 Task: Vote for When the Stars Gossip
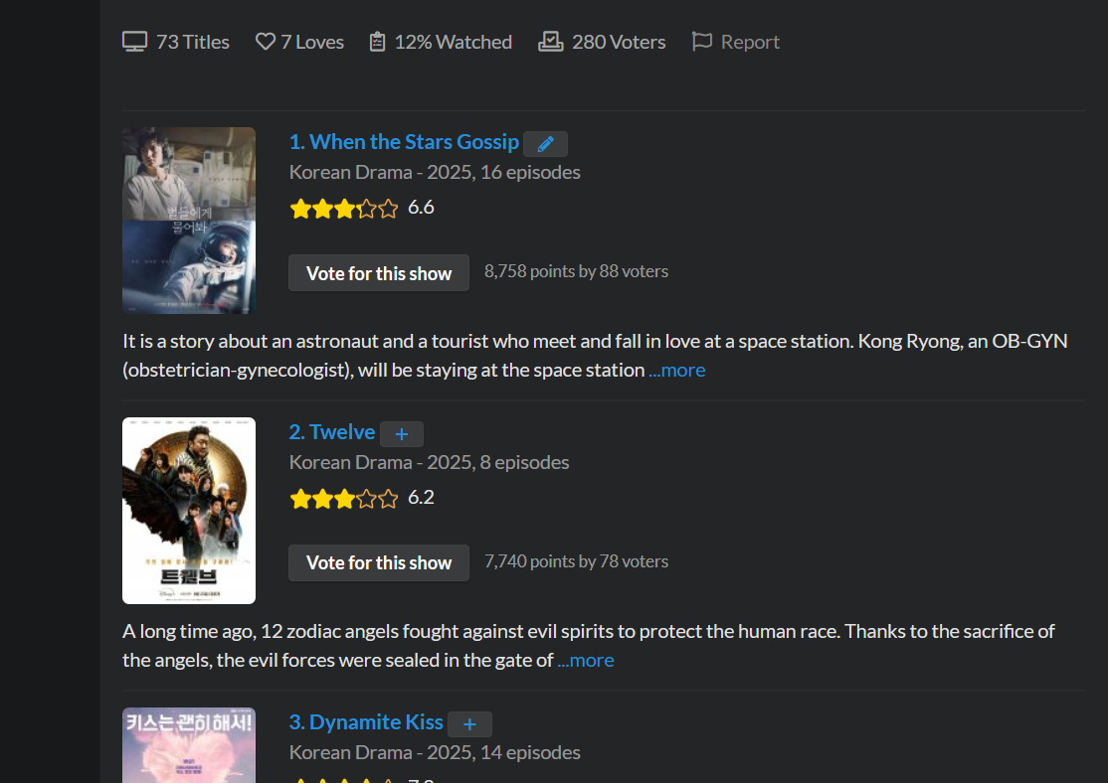(x=379, y=273)
